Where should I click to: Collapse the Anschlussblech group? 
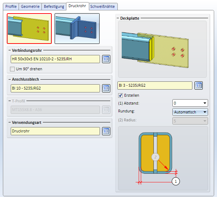10,80
